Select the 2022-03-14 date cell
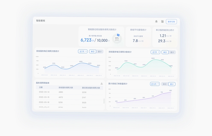The image size is (212, 136). pyautogui.click(x=44, y=92)
